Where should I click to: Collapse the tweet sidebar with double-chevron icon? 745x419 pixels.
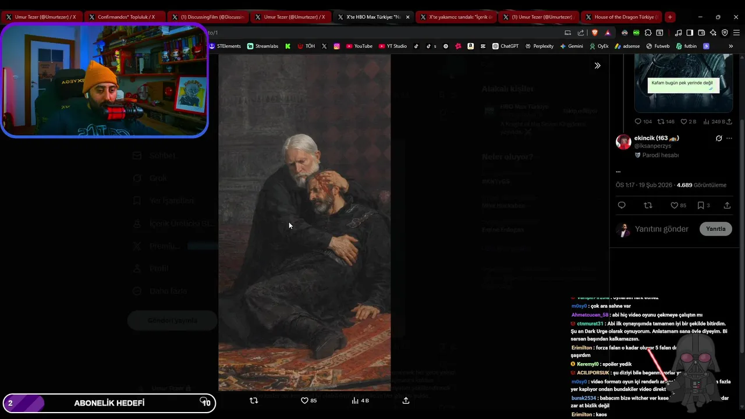pos(597,66)
